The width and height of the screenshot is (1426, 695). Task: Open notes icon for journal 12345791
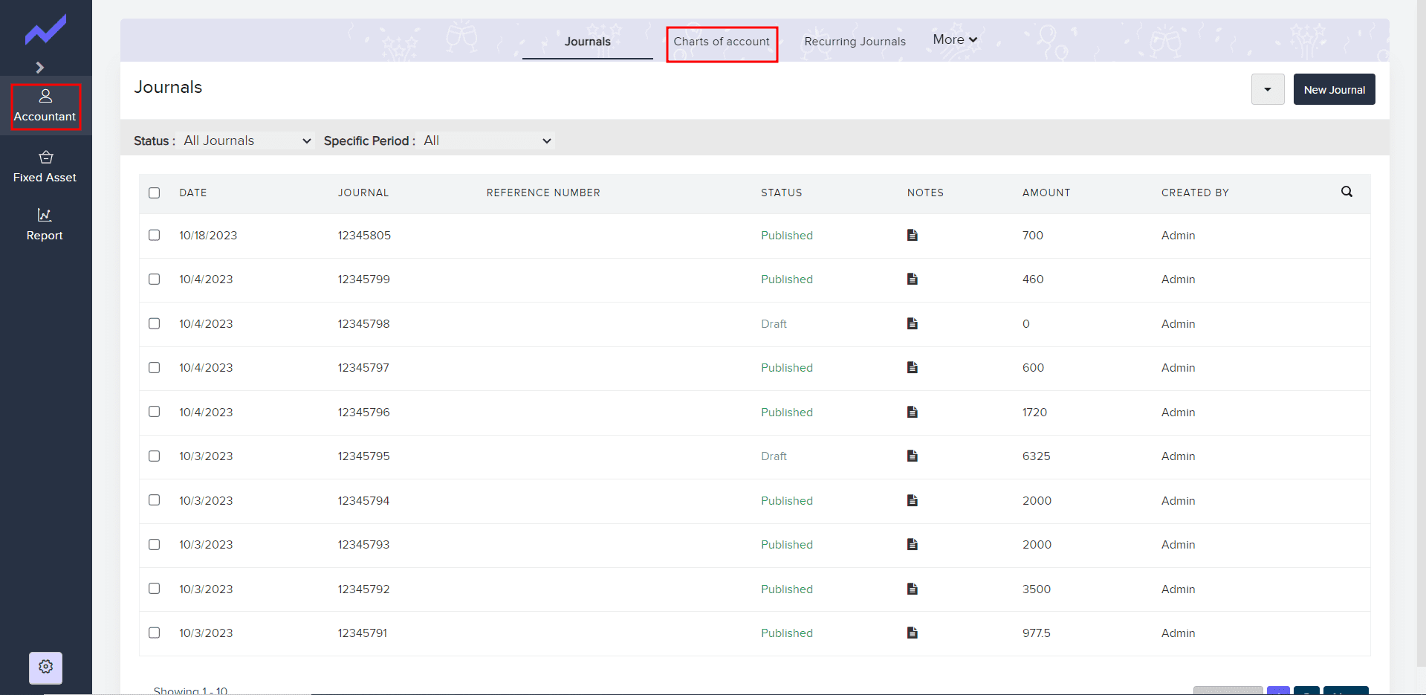[913, 633]
